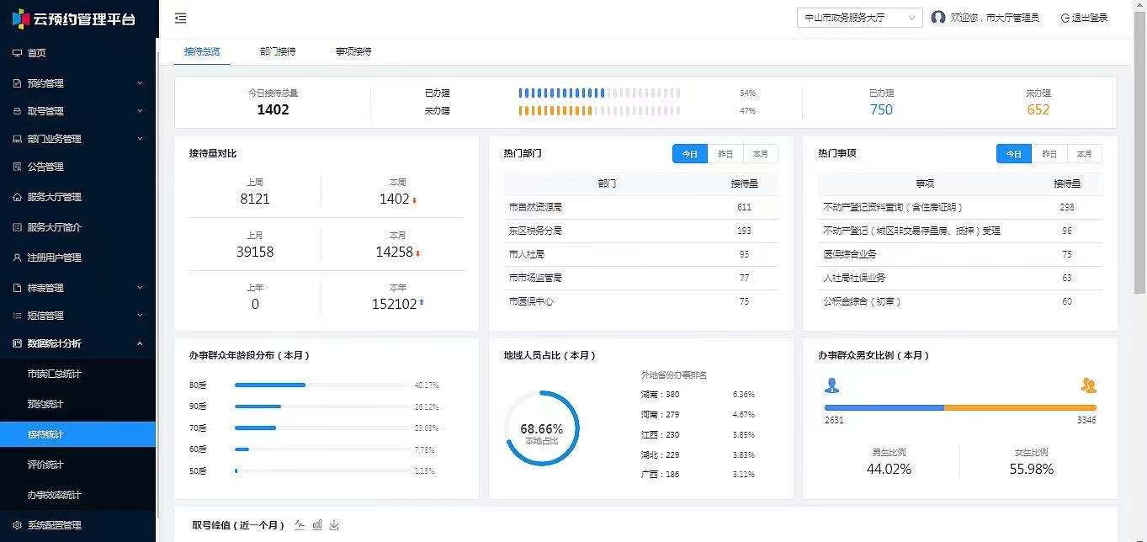1147x542 pixels.
Task: Click the user avatar icon in header
Action: click(x=938, y=18)
